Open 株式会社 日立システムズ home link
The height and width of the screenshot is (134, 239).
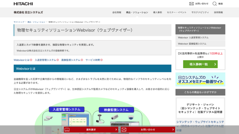[x=28, y=12]
